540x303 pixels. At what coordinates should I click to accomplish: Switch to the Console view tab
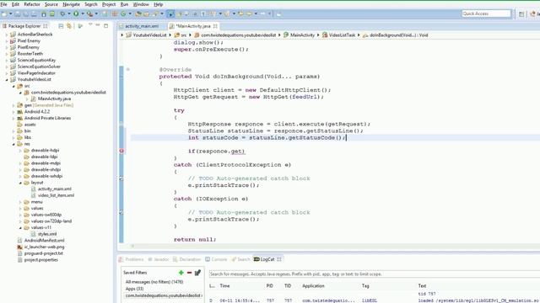216,259
